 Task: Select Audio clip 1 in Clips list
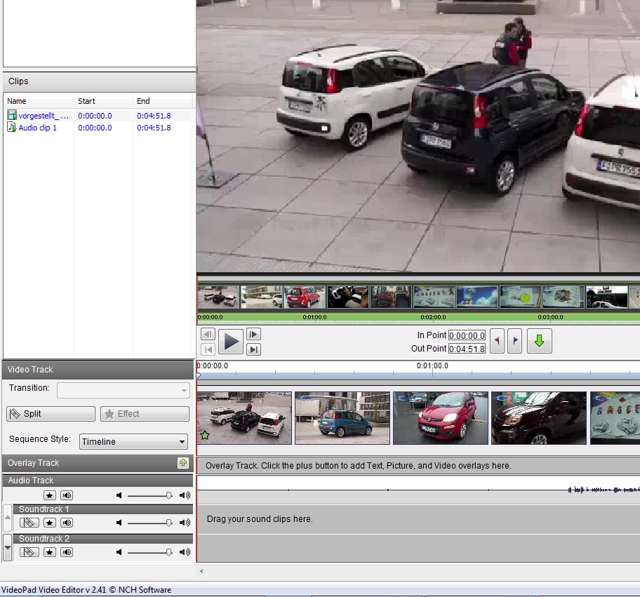coord(37,128)
